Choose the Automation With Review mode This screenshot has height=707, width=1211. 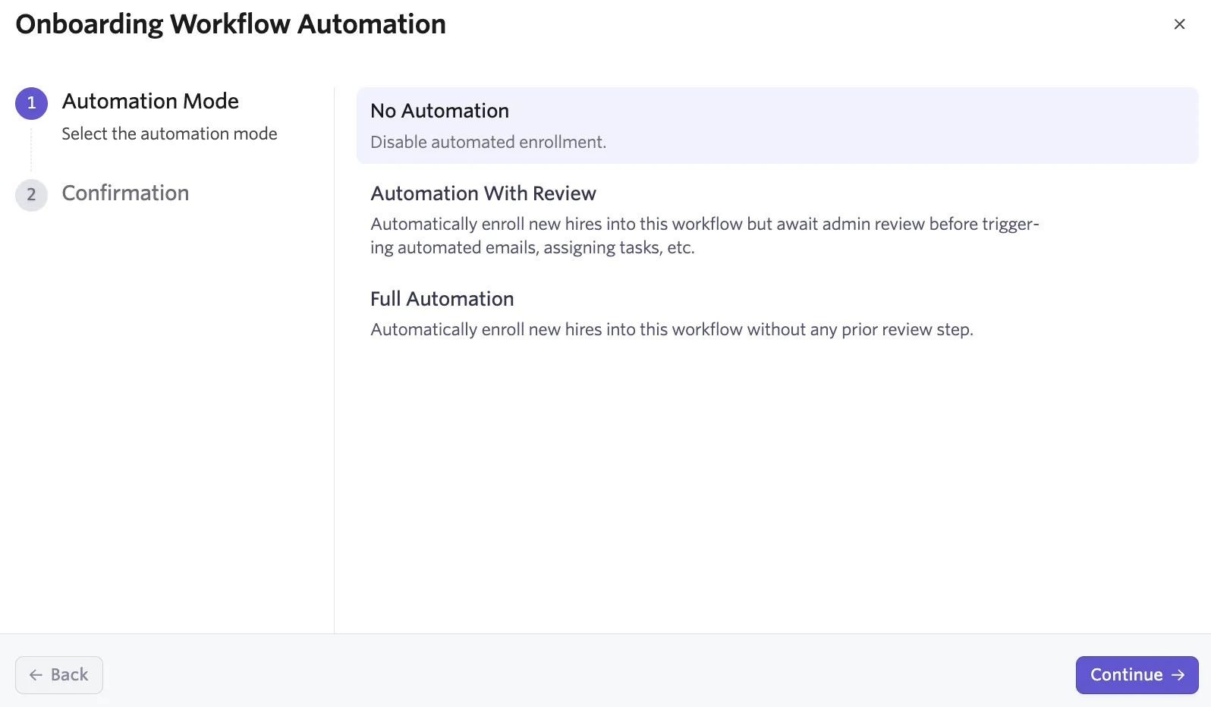click(x=777, y=220)
